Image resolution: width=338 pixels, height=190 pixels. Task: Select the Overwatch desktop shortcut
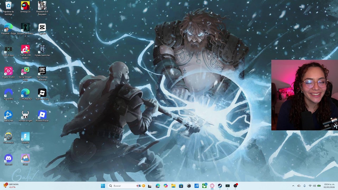[8, 138]
